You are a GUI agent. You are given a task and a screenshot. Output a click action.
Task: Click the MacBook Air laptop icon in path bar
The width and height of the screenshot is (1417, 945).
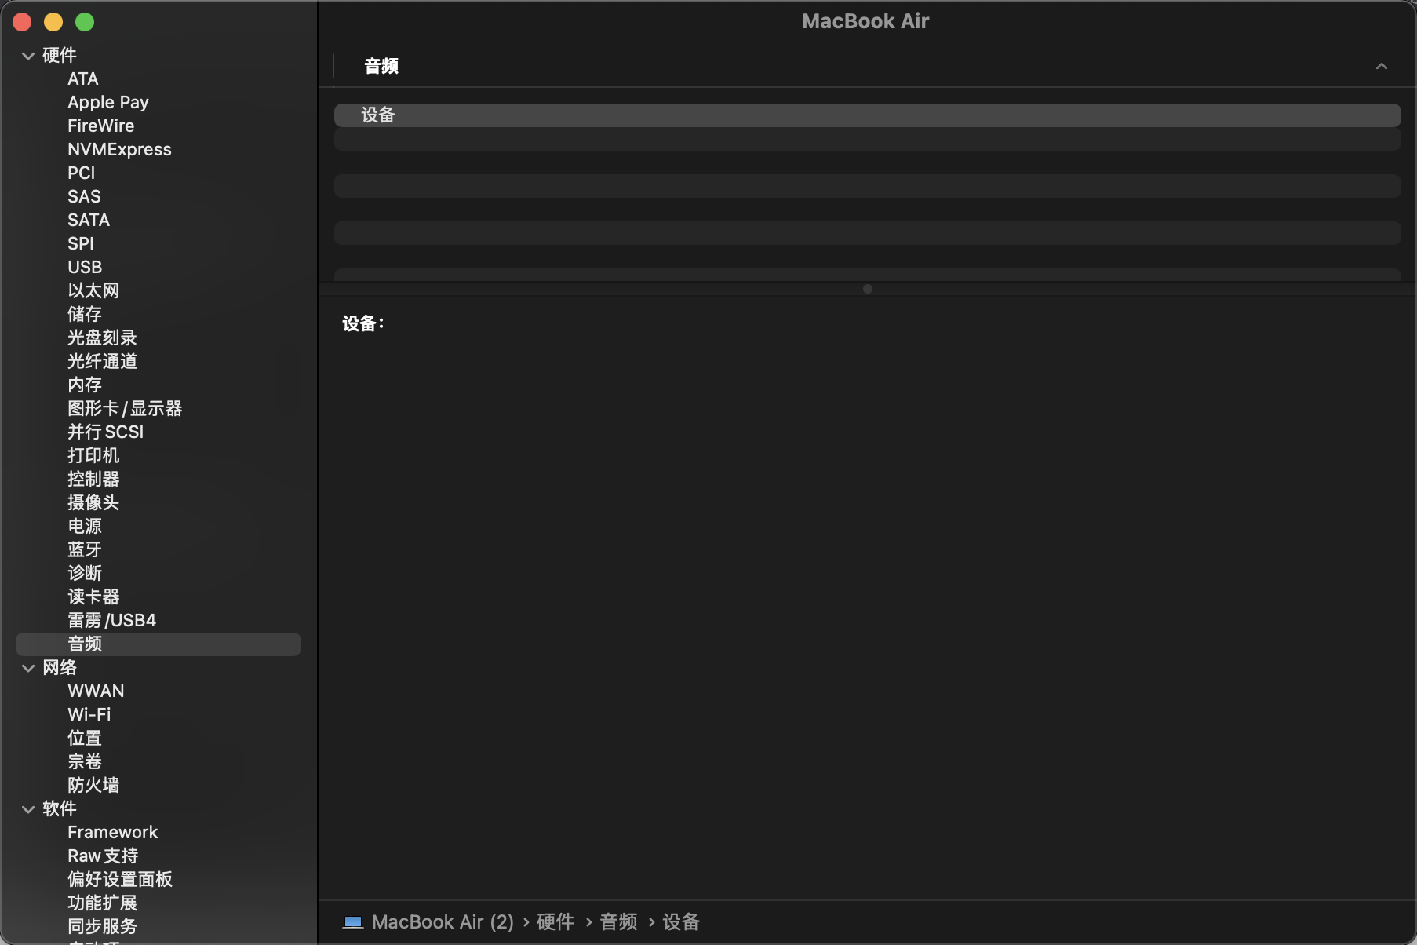click(x=353, y=922)
